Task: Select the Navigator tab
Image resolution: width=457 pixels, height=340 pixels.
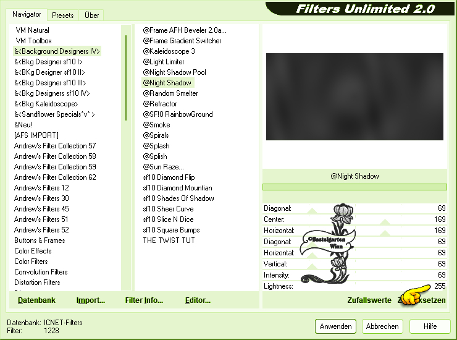Action: coord(27,14)
